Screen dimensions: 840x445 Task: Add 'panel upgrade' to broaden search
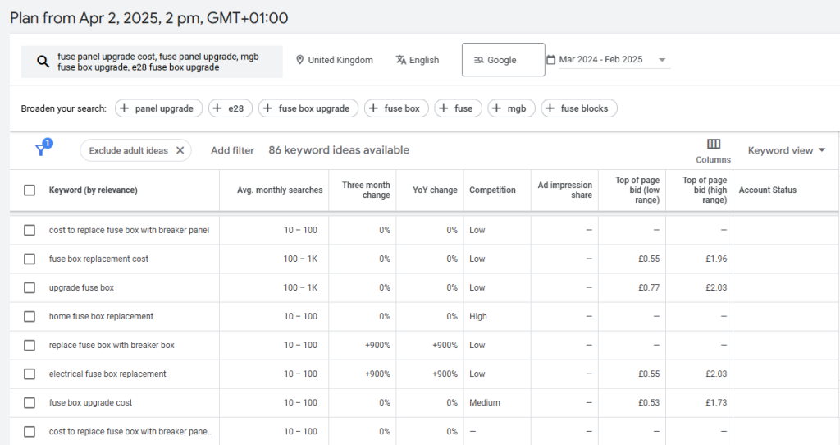point(158,108)
